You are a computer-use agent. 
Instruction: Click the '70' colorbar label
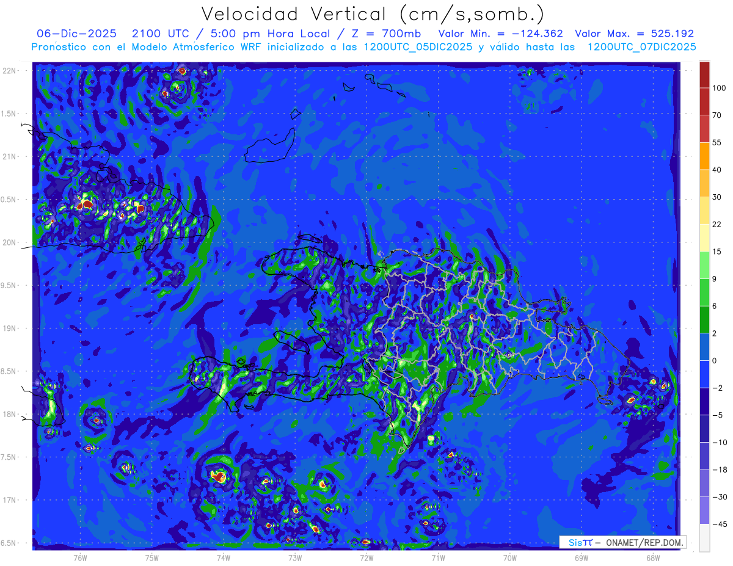coord(718,115)
